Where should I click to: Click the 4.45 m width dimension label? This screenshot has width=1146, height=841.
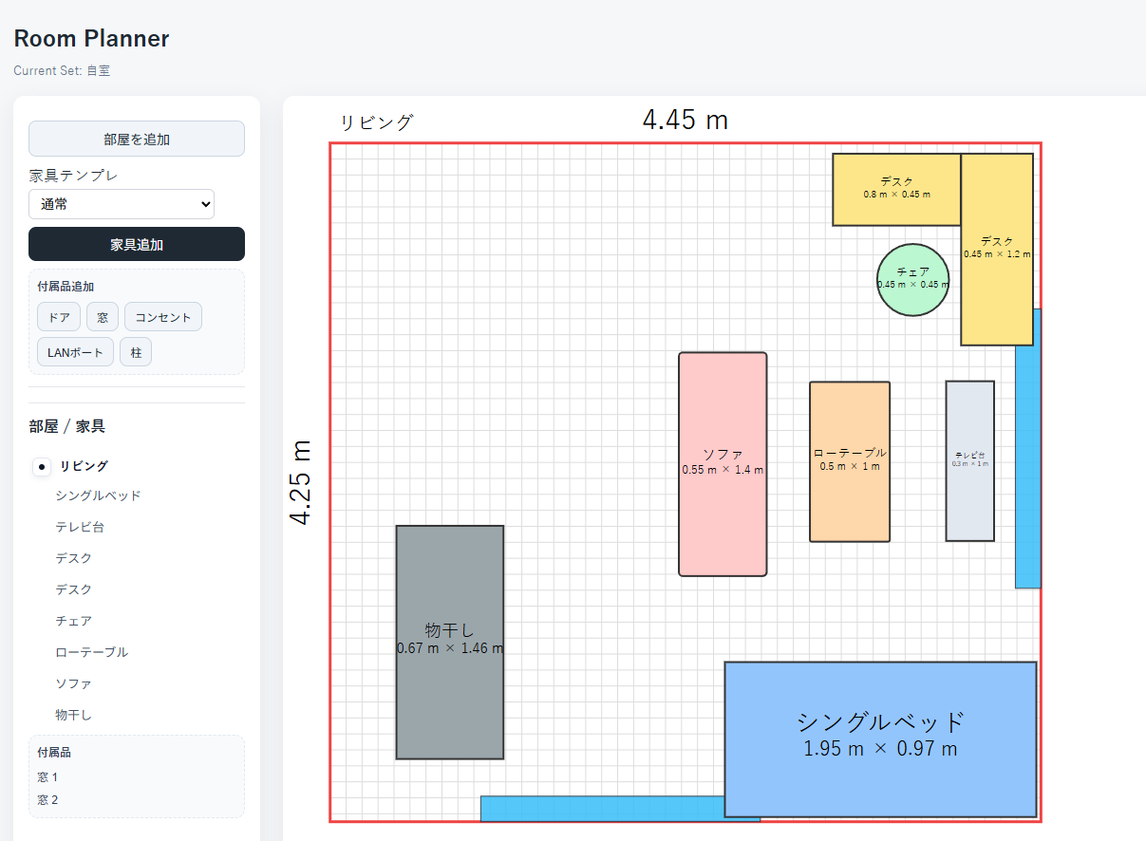[x=686, y=120]
